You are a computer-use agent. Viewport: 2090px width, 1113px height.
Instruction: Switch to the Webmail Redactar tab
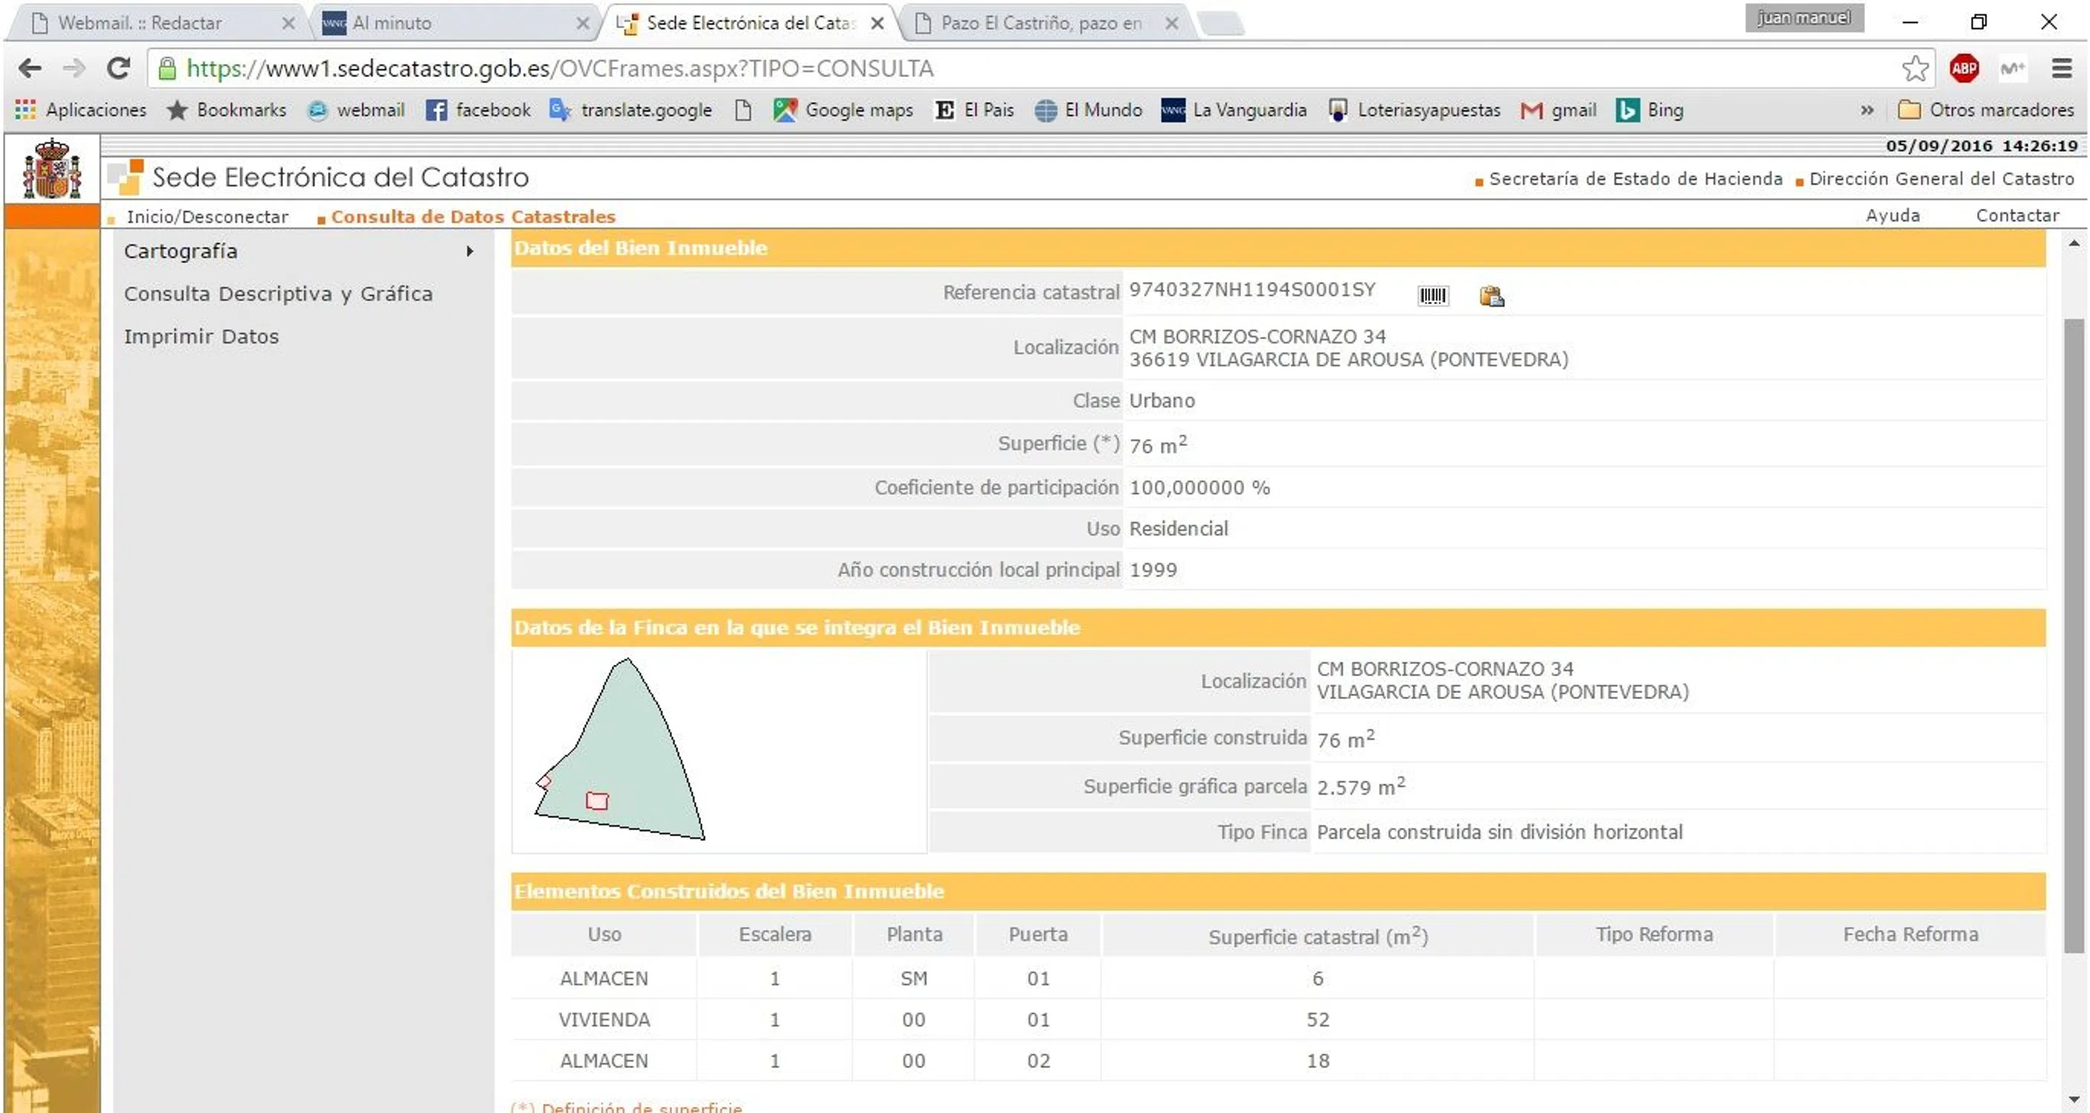pyautogui.click(x=140, y=23)
